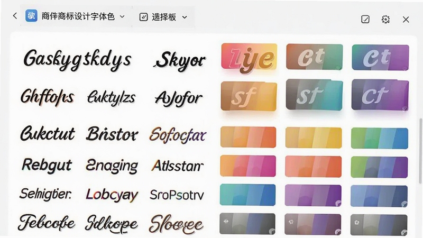Viewport: 423px width, 238px height.
Task: Click the checkbox icon beside 遴择板
Action: click(143, 17)
